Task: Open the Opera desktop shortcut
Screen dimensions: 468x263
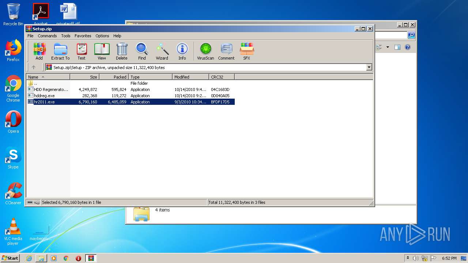Action: coord(13,122)
